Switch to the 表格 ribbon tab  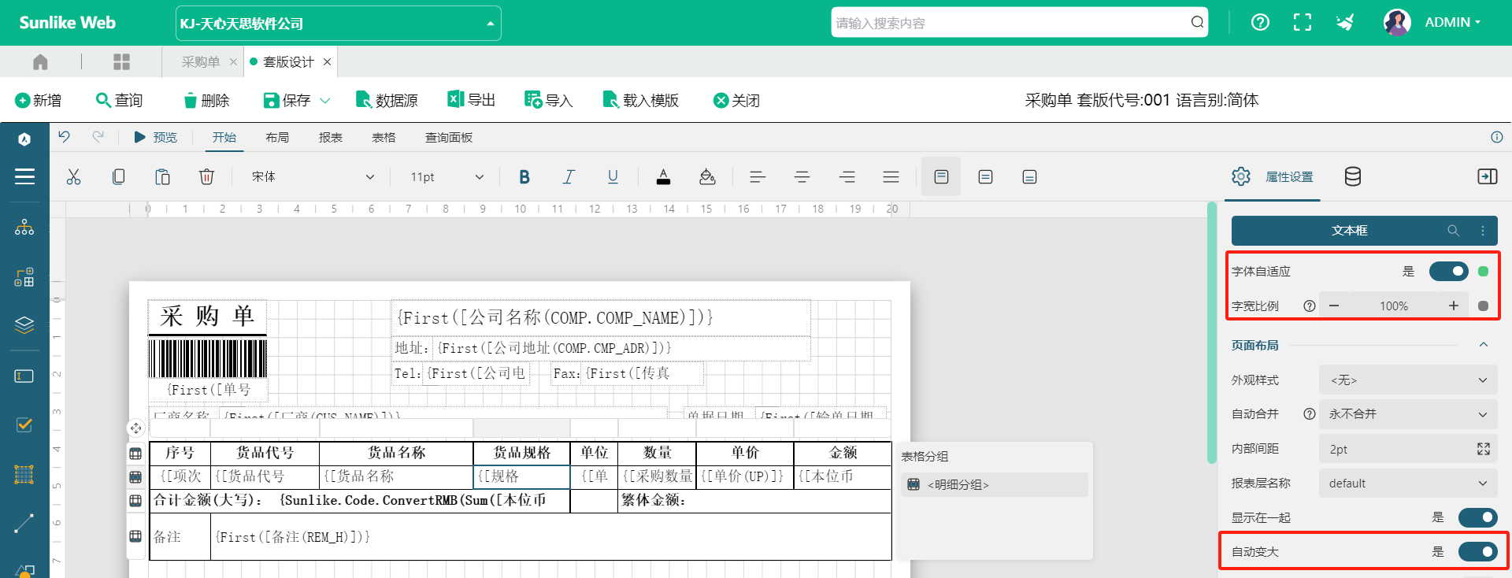(x=384, y=137)
